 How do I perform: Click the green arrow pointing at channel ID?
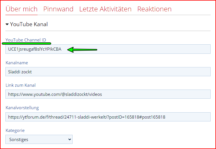tap(83, 50)
